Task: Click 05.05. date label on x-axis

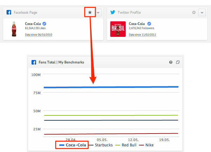Action: pos(102,140)
